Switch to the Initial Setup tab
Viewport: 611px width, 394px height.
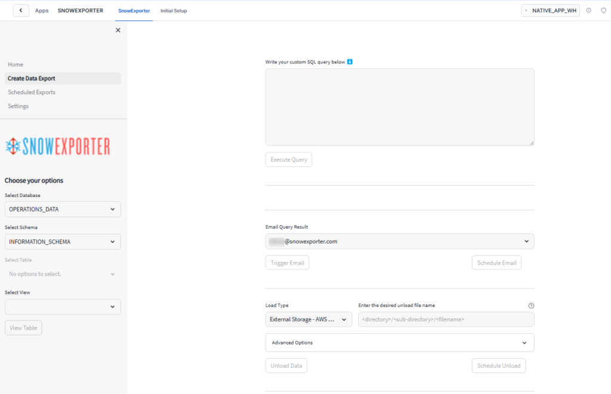[x=174, y=11]
